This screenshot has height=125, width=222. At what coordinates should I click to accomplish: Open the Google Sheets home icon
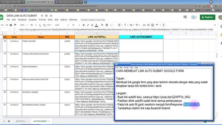tap(1, 17)
